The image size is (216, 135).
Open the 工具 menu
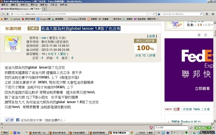coord(54,5)
